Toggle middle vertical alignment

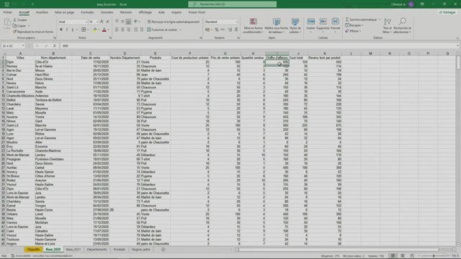(122, 22)
